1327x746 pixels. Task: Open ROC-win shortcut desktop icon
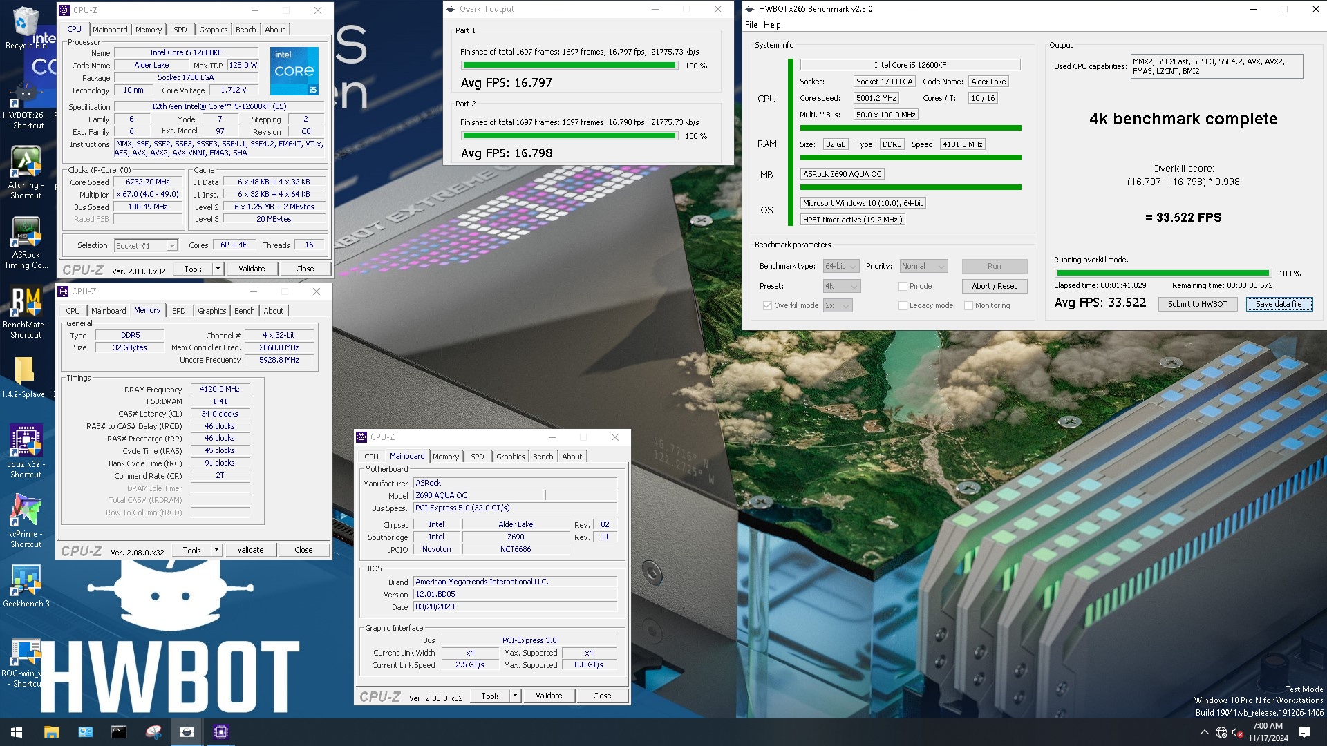[x=26, y=662]
